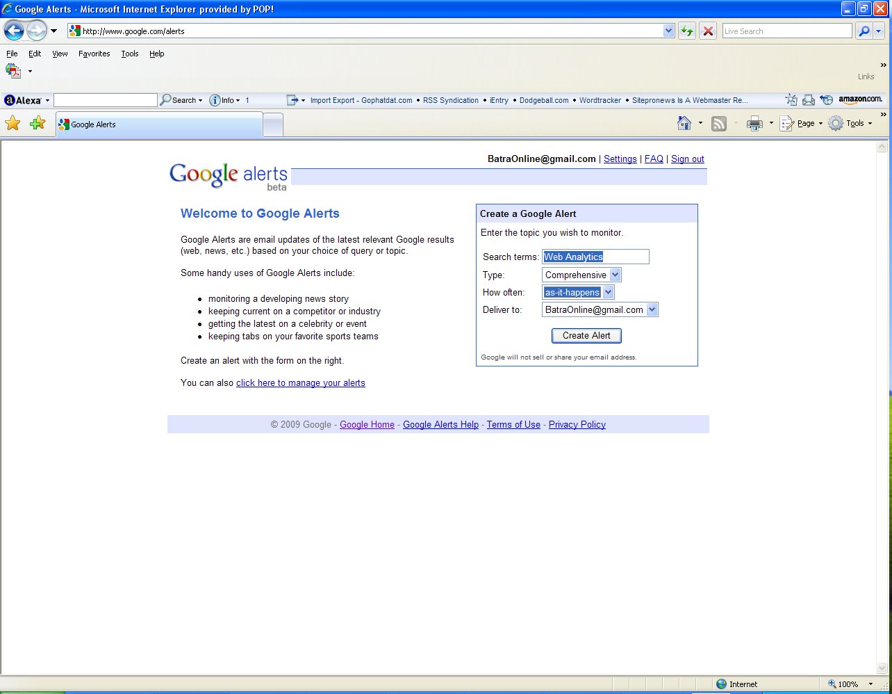Refresh the page with the green arrows
892x694 pixels.
(686, 31)
